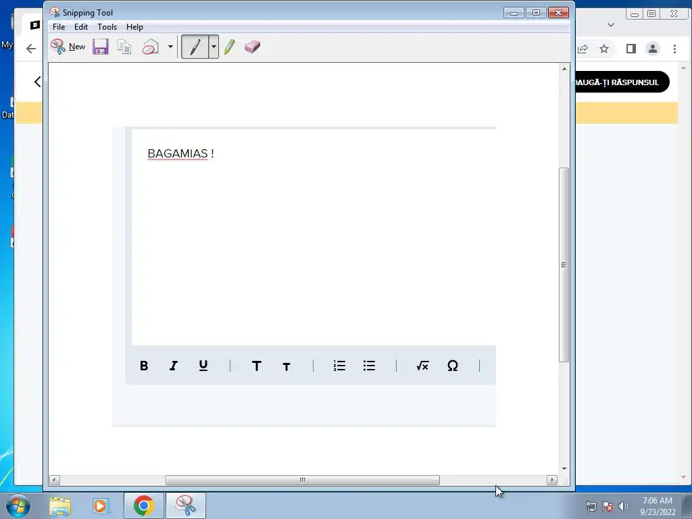This screenshot has width=692, height=519.
Task: Open the Edit menu
Action: [81, 27]
